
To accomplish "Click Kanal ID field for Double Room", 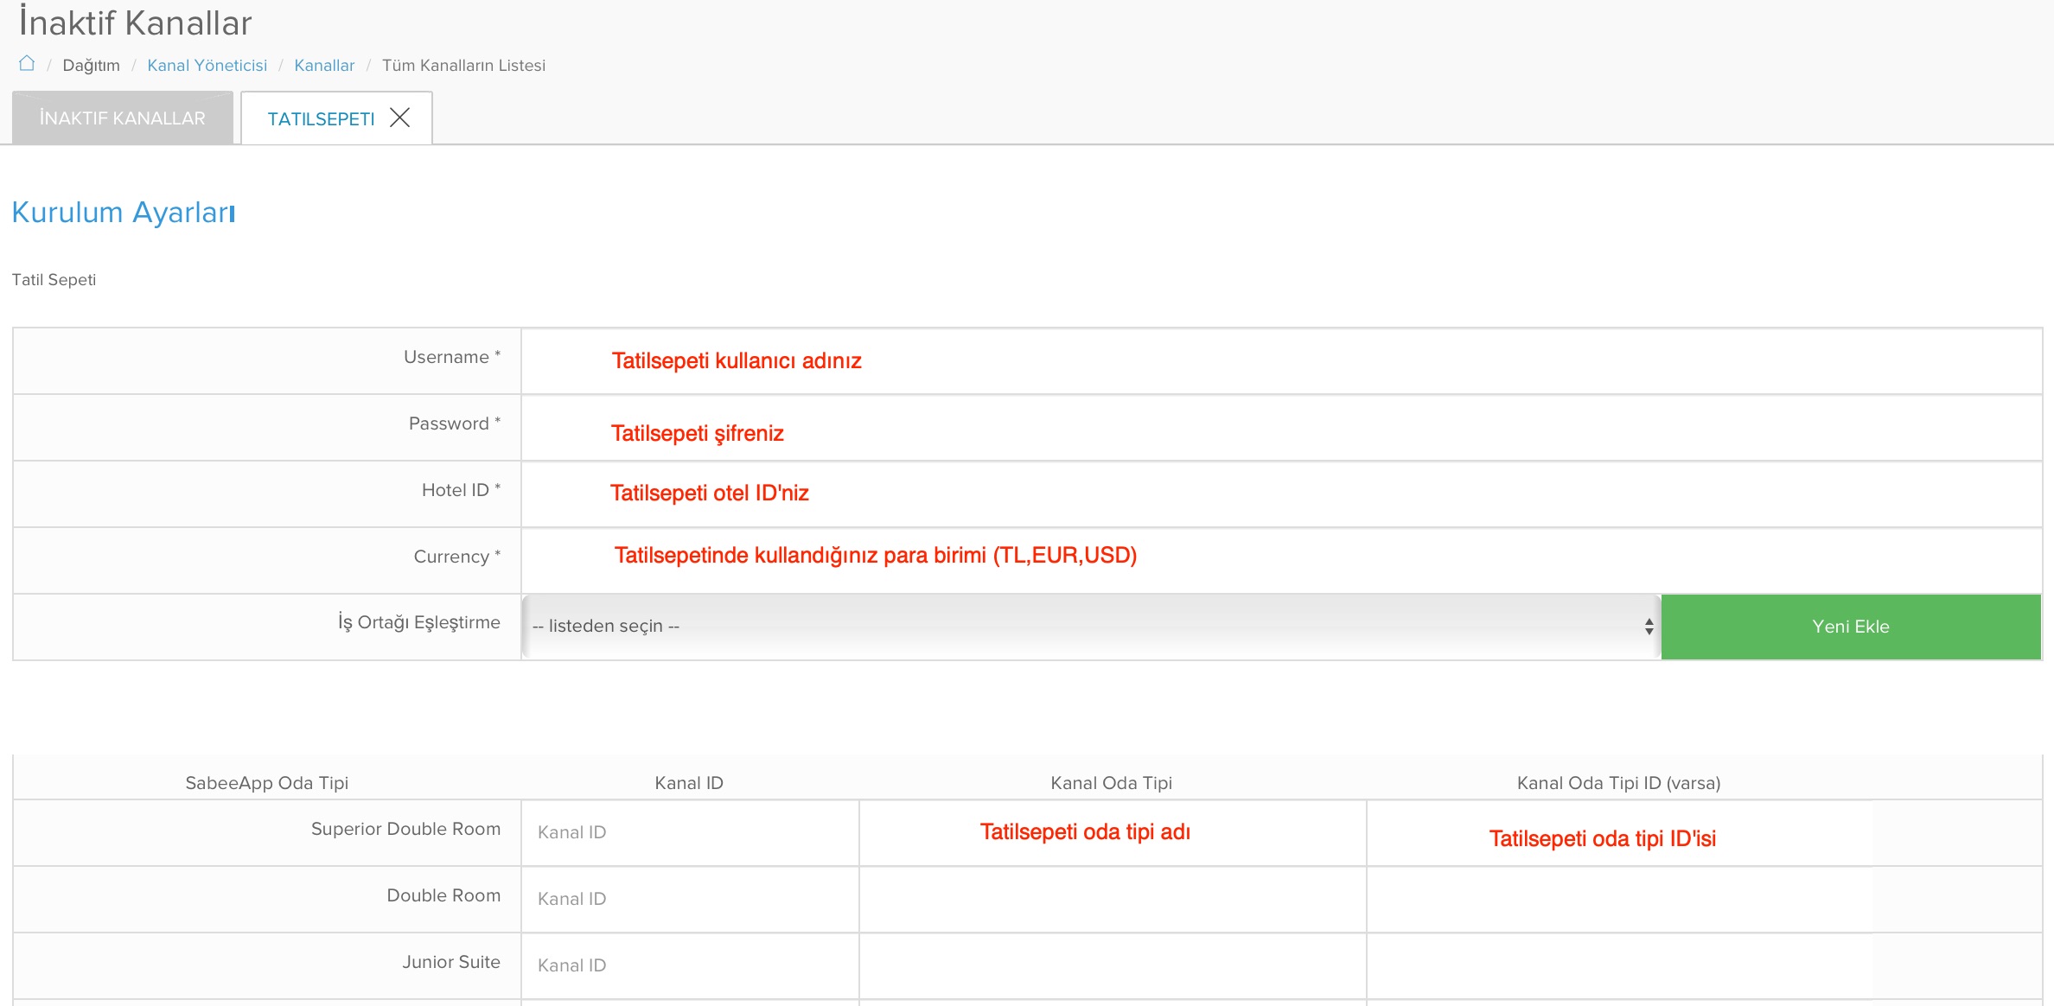I will (689, 899).
